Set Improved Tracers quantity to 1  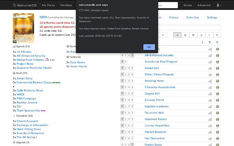coord(126,119)
